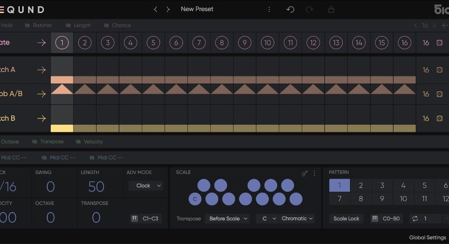Click Gate step 8 circle
This screenshot has width=449, height=244.
(x=222, y=43)
